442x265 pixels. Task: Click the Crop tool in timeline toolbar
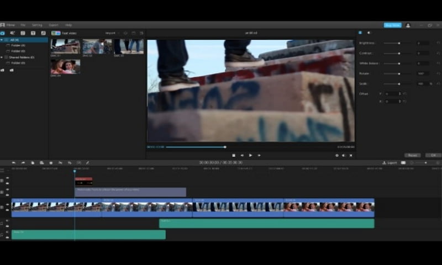(70, 163)
